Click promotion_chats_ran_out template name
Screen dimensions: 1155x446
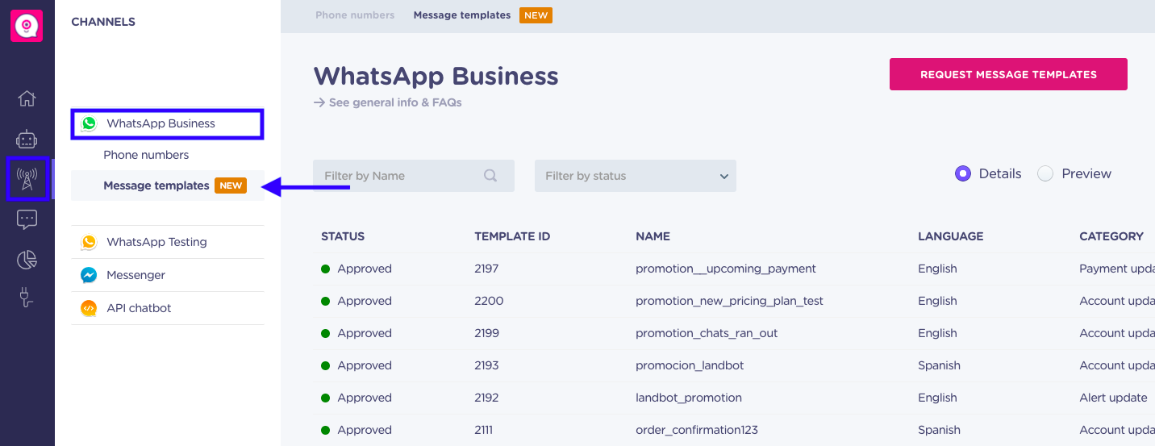pyautogui.click(x=707, y=333)
